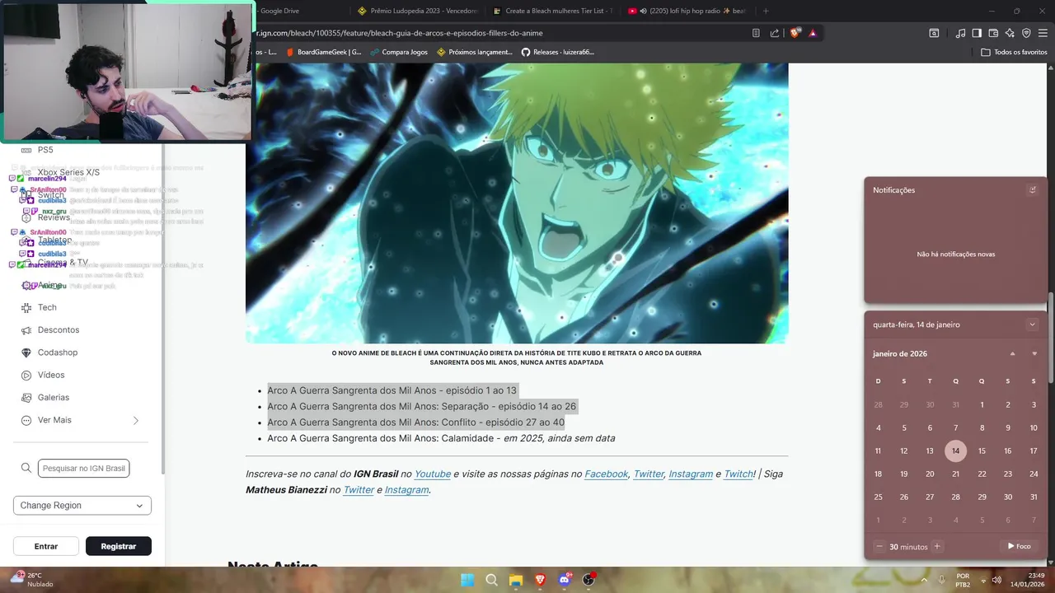Click the Pesquisar no IGN Brasil field
1055x593 pixels.
click(x=83, y=468)
